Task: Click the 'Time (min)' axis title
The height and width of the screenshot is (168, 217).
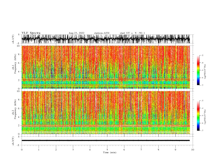Action: pos(110,152)
